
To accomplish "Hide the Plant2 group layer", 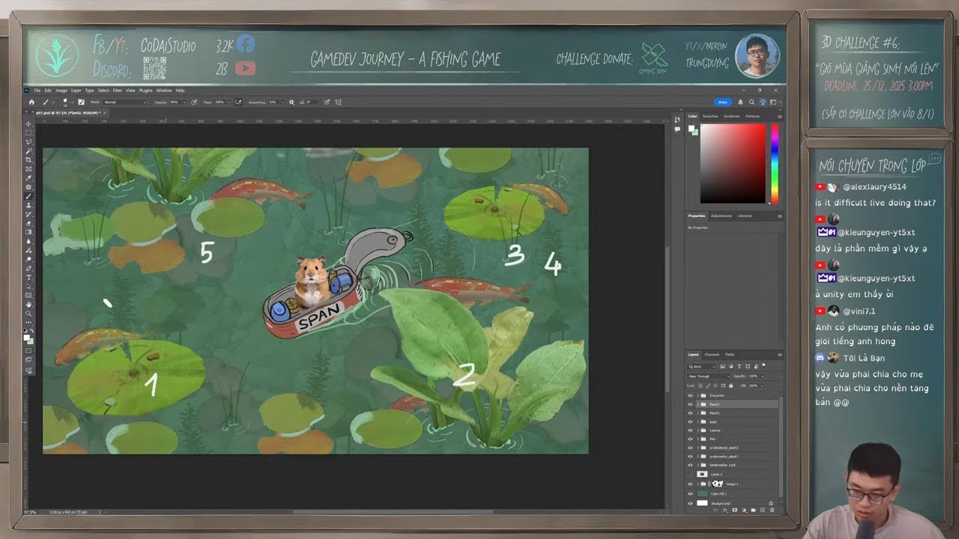I will point(690,404).
